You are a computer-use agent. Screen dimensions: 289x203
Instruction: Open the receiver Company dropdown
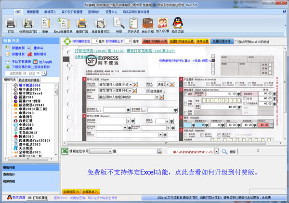128,121
